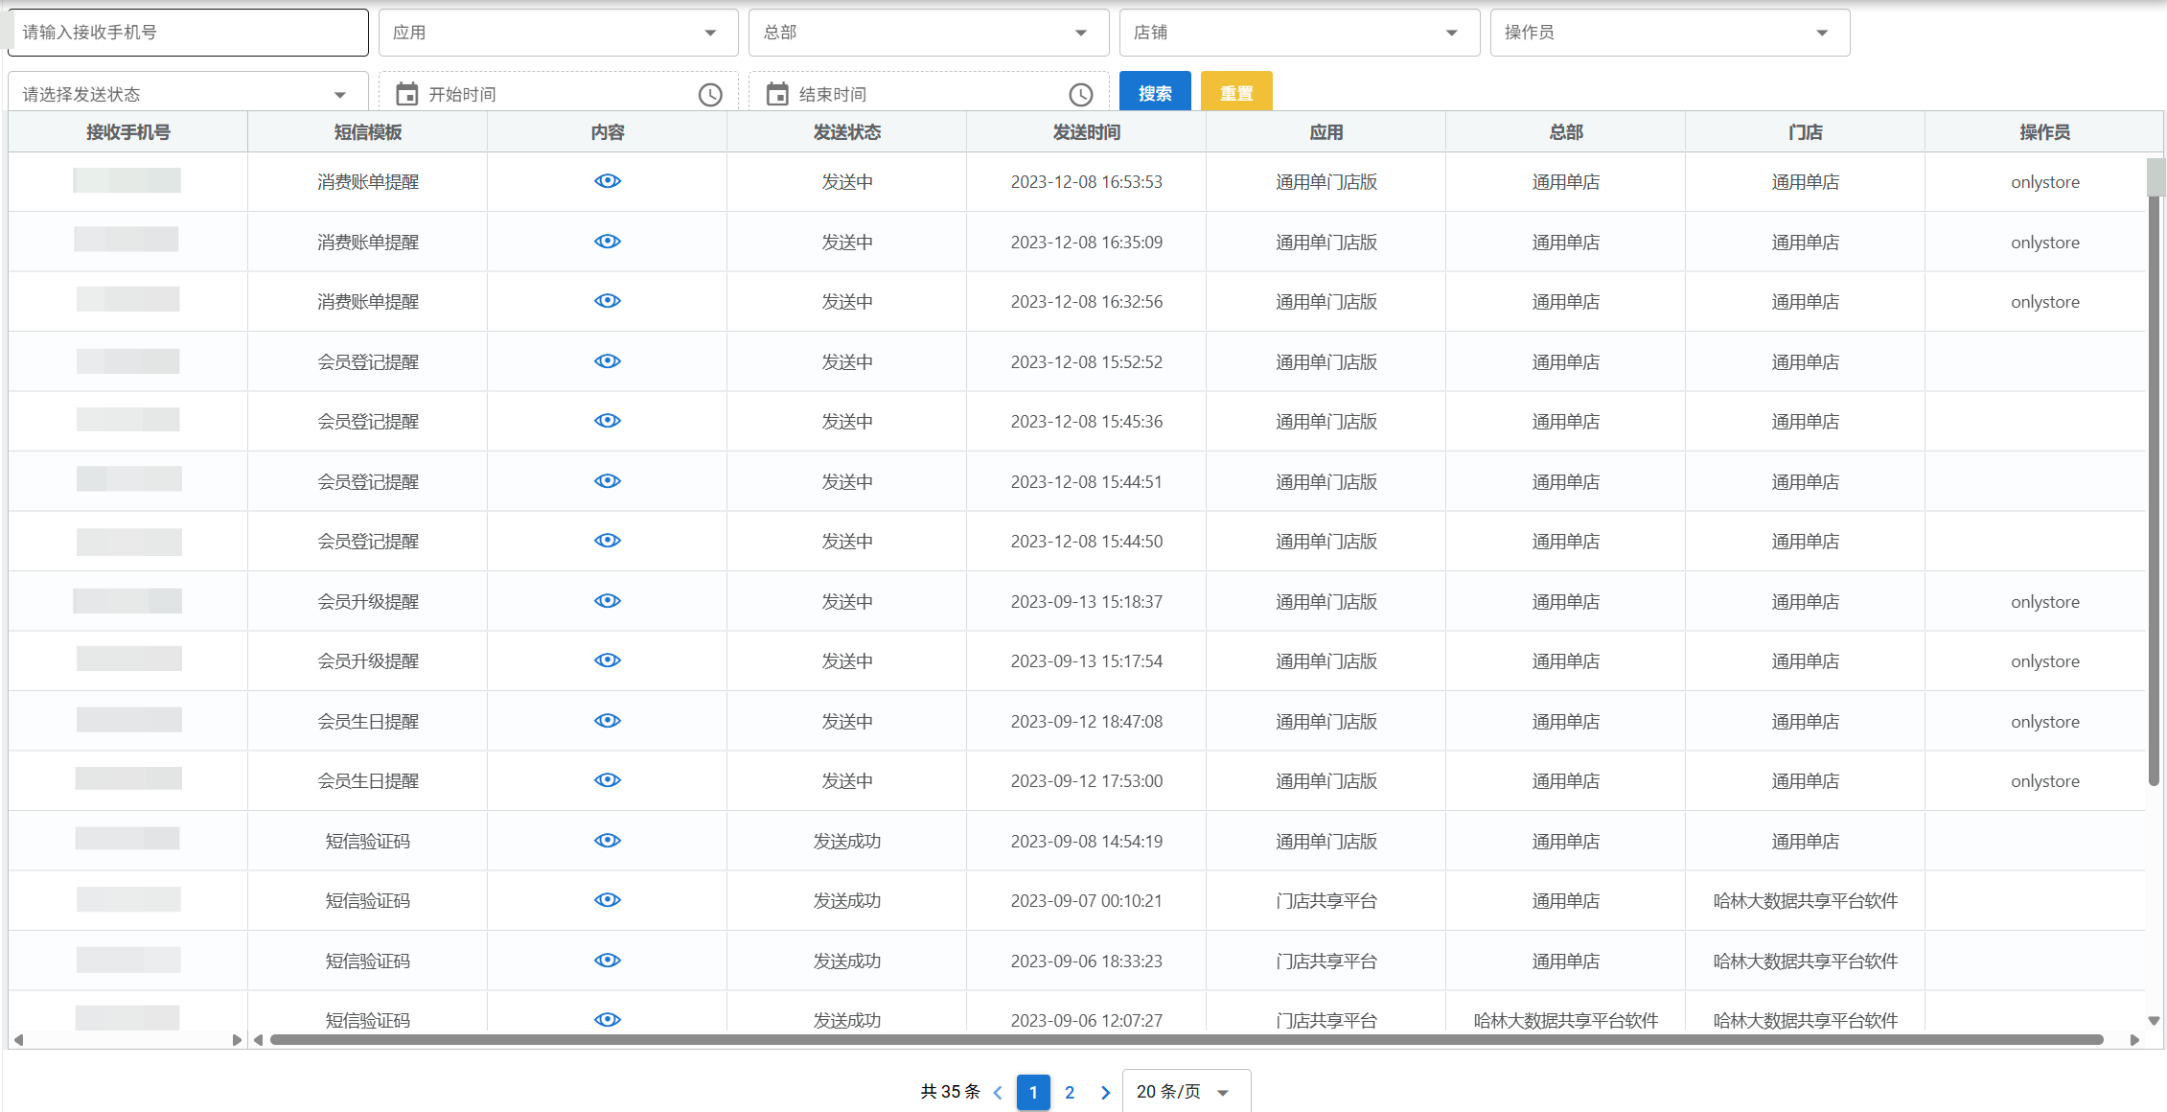
Task: Click vertical scrollbar down arrow
Action: click(x=2155, y=1021)
